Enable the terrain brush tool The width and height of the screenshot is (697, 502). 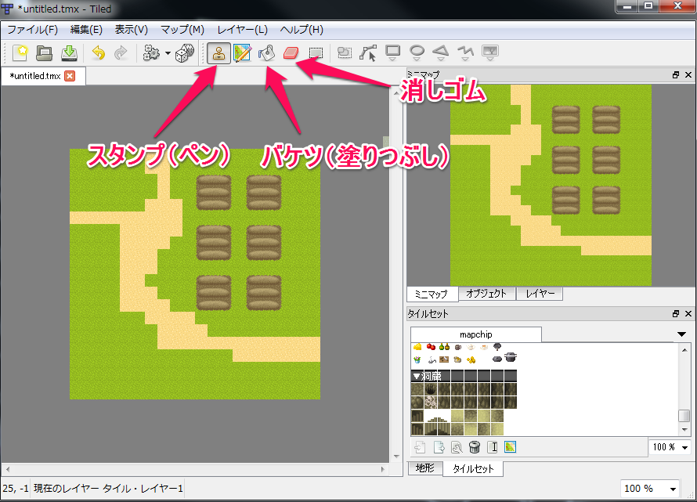pos(243,52)
